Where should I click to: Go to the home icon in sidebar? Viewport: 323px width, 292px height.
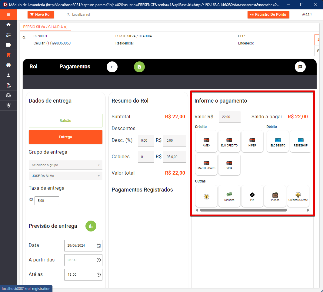click(x=8, y=25)
